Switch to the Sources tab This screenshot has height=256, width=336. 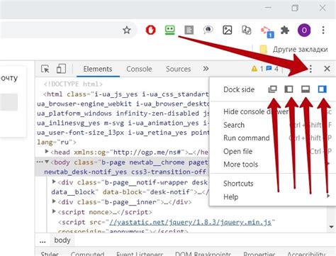178,69
